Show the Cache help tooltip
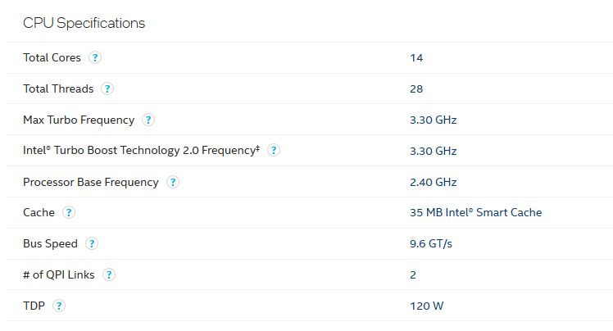The width and height of the screenshot is (613, 331). click(x=69, y=212)
